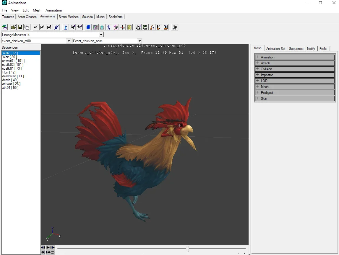
Task: Open the LineageMonsters14 package dropdown
Action: pyautogui.click(x=101, y=35)
